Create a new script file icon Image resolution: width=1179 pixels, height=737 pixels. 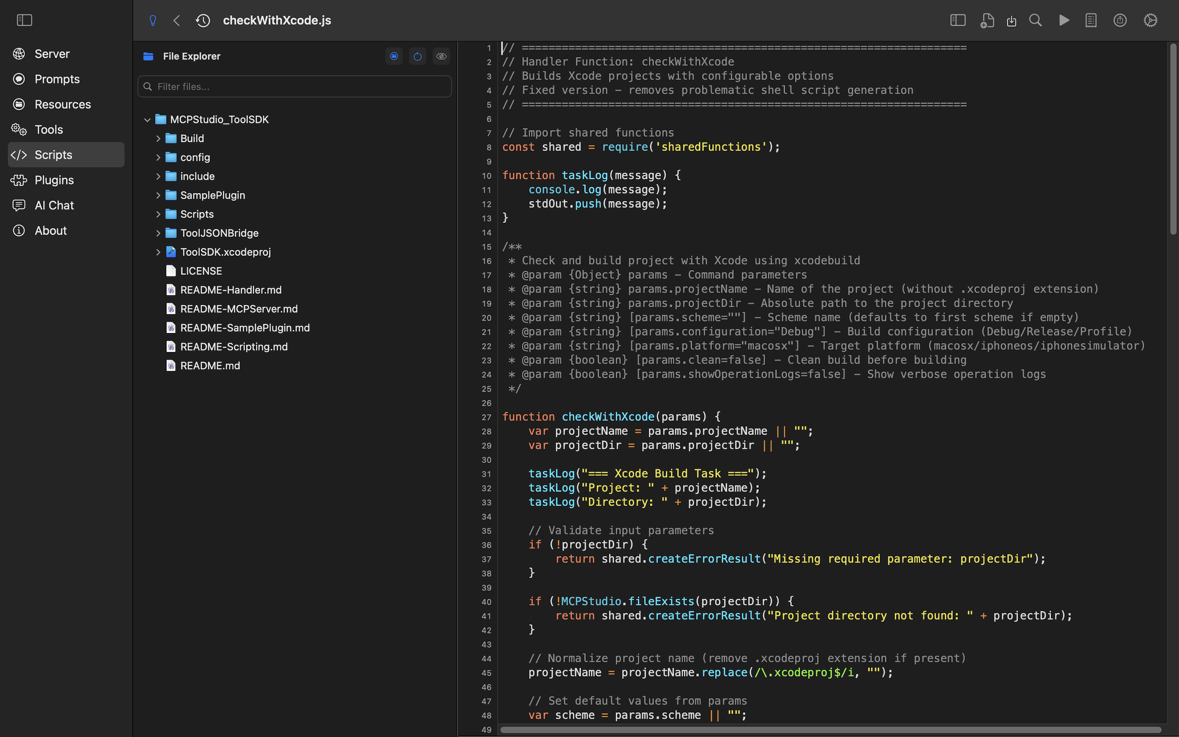point(987,20)
